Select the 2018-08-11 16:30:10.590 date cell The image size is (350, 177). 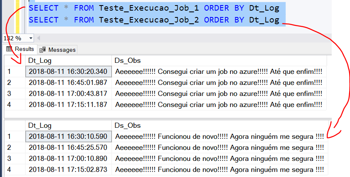point(68,136)
